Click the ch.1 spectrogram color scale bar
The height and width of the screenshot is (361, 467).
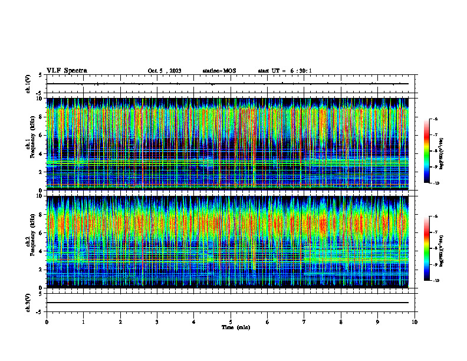click(x=427, y=151)
